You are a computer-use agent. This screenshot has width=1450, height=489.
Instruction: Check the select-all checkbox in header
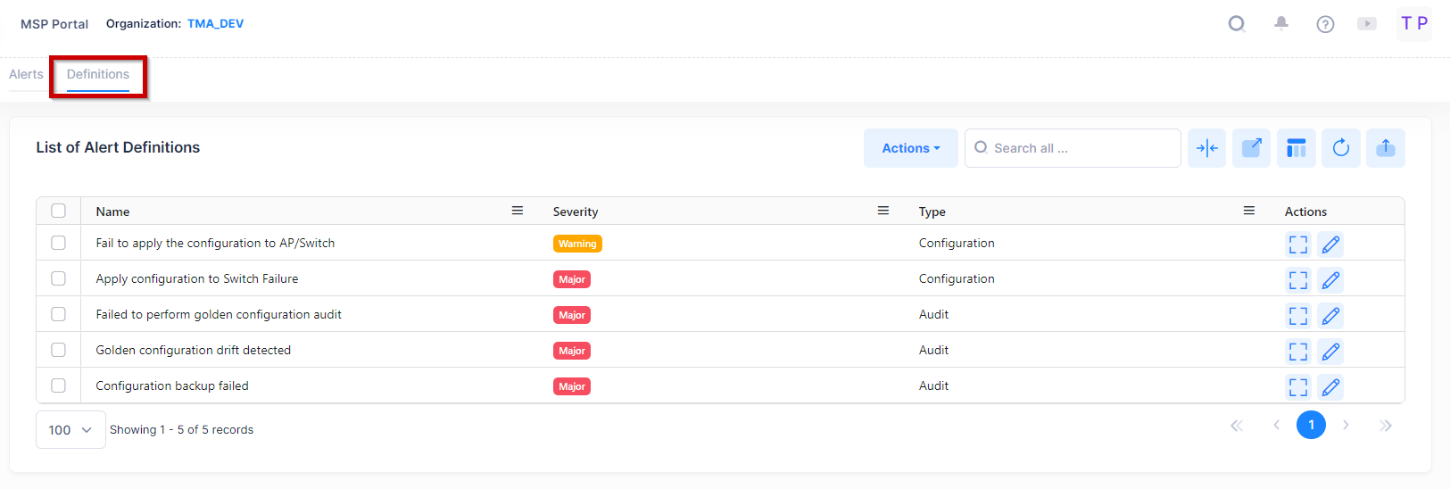59,211
